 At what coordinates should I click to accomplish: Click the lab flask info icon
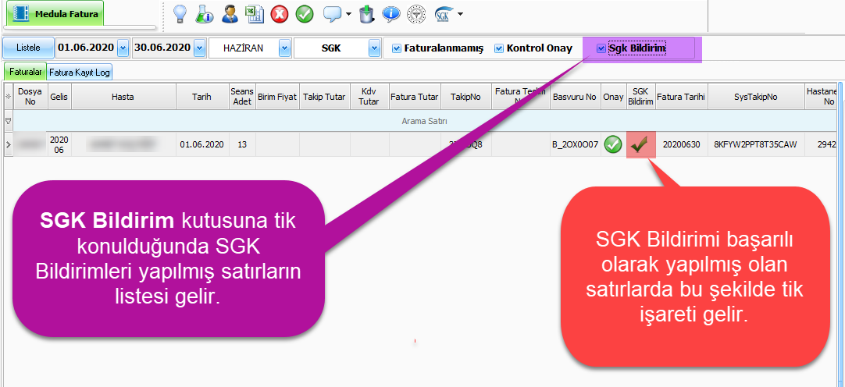(205, 13)
